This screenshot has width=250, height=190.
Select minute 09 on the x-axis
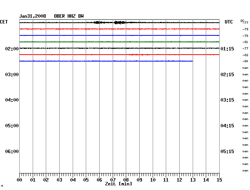tap(139, 180)
